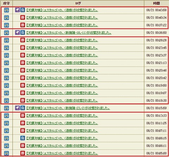Click the red 勝 win icon at 00:23:45
The image size is (169, 157).
pos(23,48)
